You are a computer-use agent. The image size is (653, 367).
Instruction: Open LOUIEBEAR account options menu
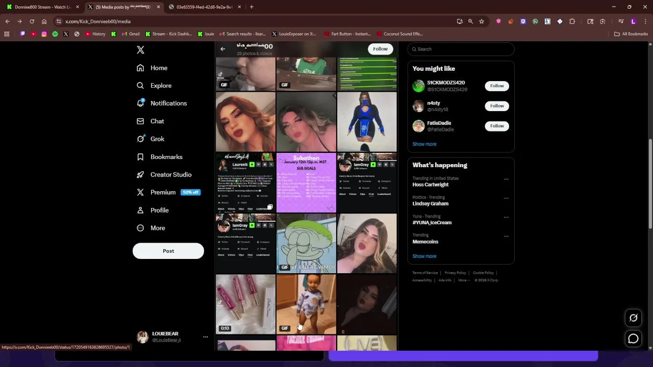point(205,337)
